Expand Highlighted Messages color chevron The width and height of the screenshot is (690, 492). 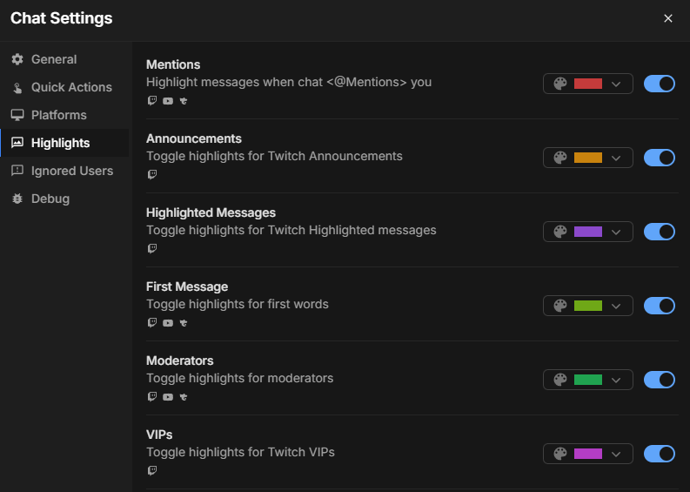pyautogui.click(x=616, y=233)
